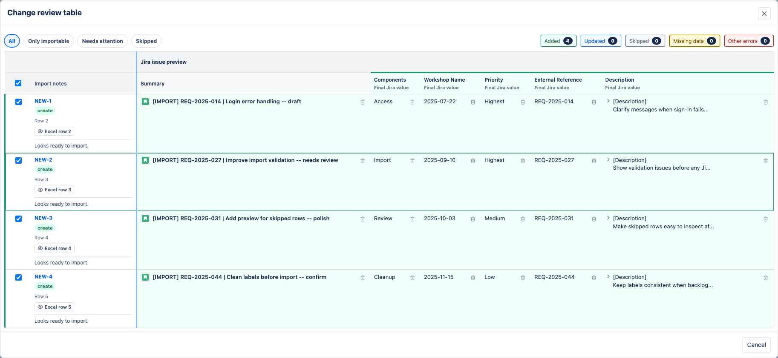This screenshot has height=358, width=778.
Task: Open the NEW-1 issue link
Action: pyautogui.click(x=43, y=101)
